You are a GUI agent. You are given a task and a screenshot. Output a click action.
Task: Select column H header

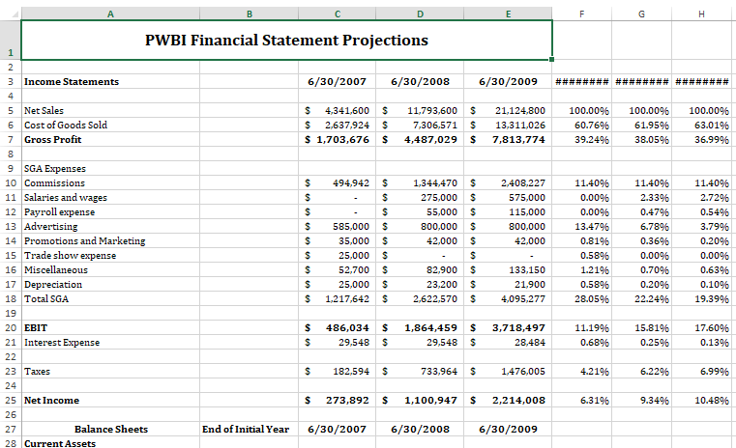coord(701,14)
